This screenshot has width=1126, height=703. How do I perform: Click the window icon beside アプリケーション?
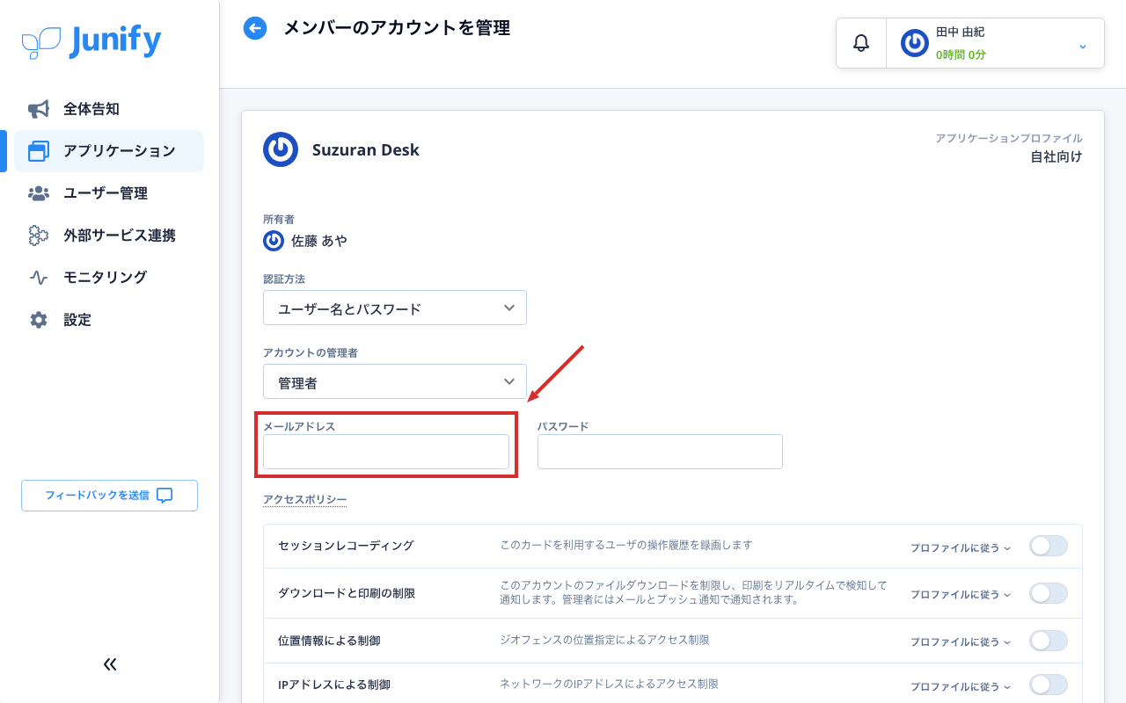pyautogui.click(x=39, y=151)
